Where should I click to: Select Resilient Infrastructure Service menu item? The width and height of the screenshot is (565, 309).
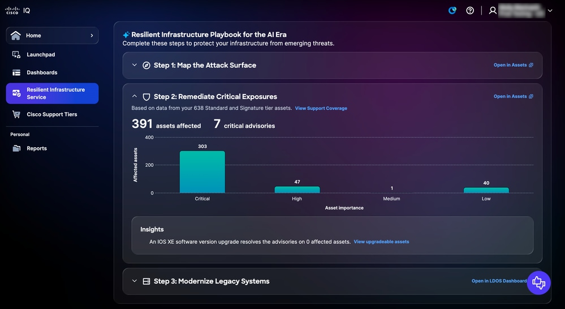click(52, 93)
